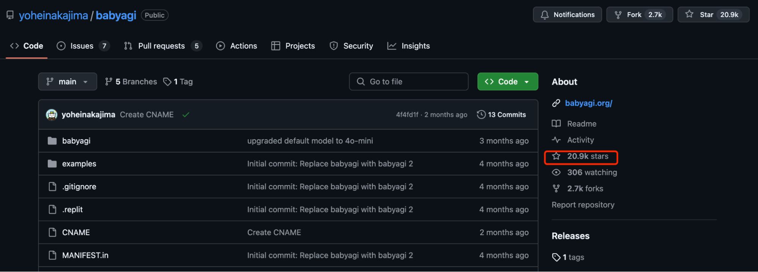Open the main branch dropdown

click(67, 82)
